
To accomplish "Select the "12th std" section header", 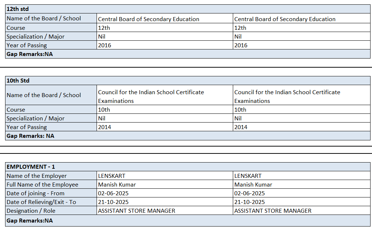I will pyautogui.click(x=18, y=9).
